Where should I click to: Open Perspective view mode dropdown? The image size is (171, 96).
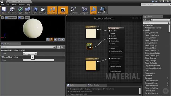11,18
